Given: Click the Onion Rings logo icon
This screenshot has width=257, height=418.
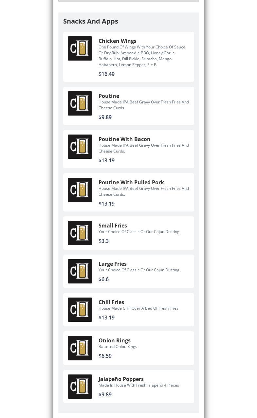Looking at the screenshot, I should click(x=80, y=348).
